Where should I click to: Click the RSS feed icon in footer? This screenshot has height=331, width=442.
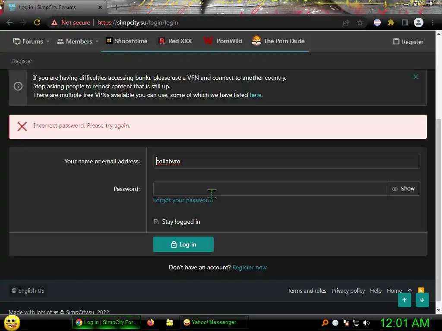pyautogui.click(x=421, y=290)
